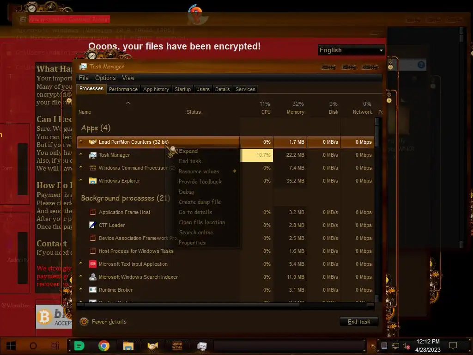Click the CTF Loader icon
The image size is (473, 355).
pyautogui.click(x=92, y=225)
